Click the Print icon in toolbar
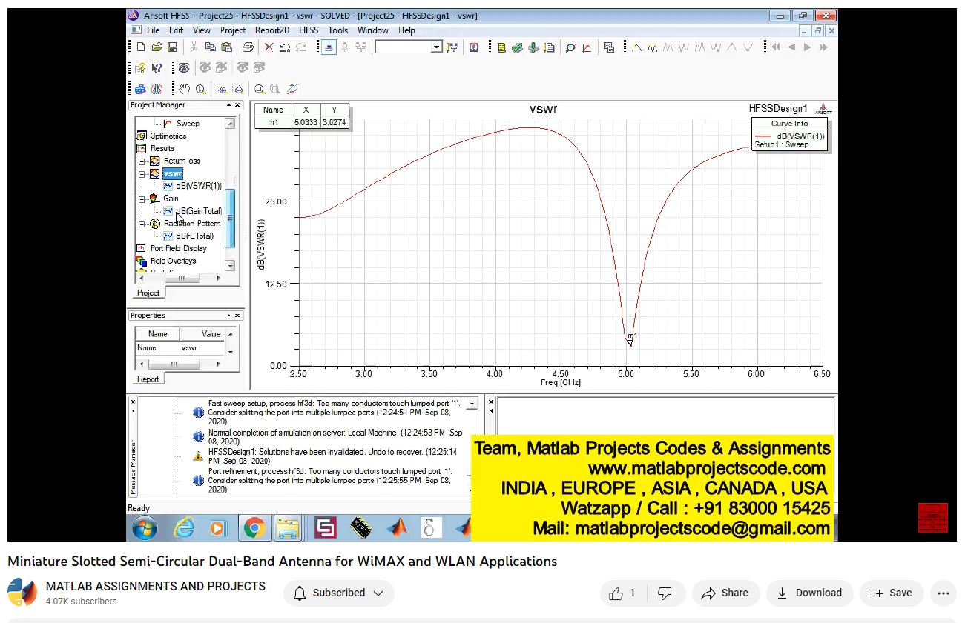The image size is (965, 623). click(x=248, y=47)
